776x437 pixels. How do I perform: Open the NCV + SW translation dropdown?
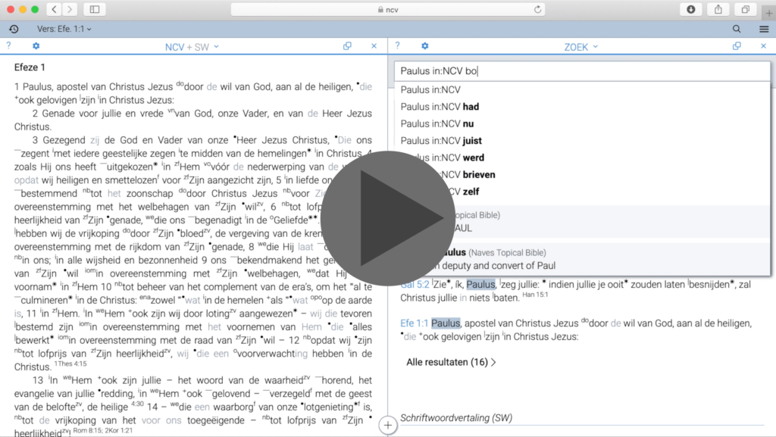[x=192, y=47]
